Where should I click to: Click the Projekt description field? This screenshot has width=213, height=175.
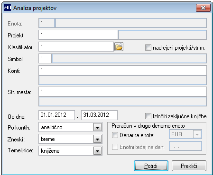click(163, 35)
